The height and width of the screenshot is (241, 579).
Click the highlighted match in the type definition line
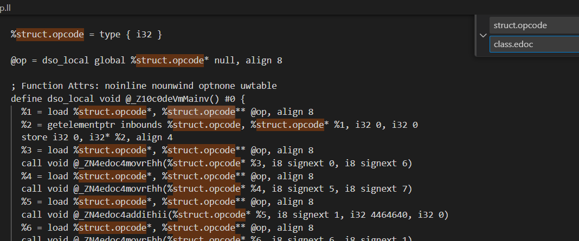click(50, 35)
